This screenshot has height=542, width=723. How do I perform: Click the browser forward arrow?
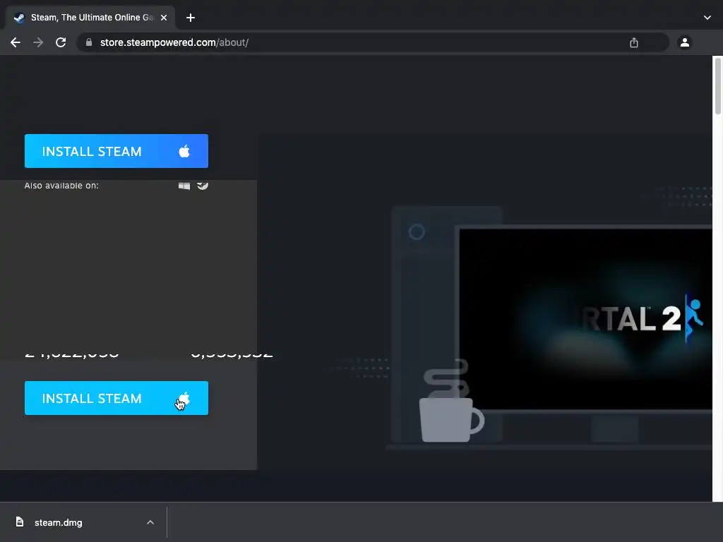[x=38, y=42]
